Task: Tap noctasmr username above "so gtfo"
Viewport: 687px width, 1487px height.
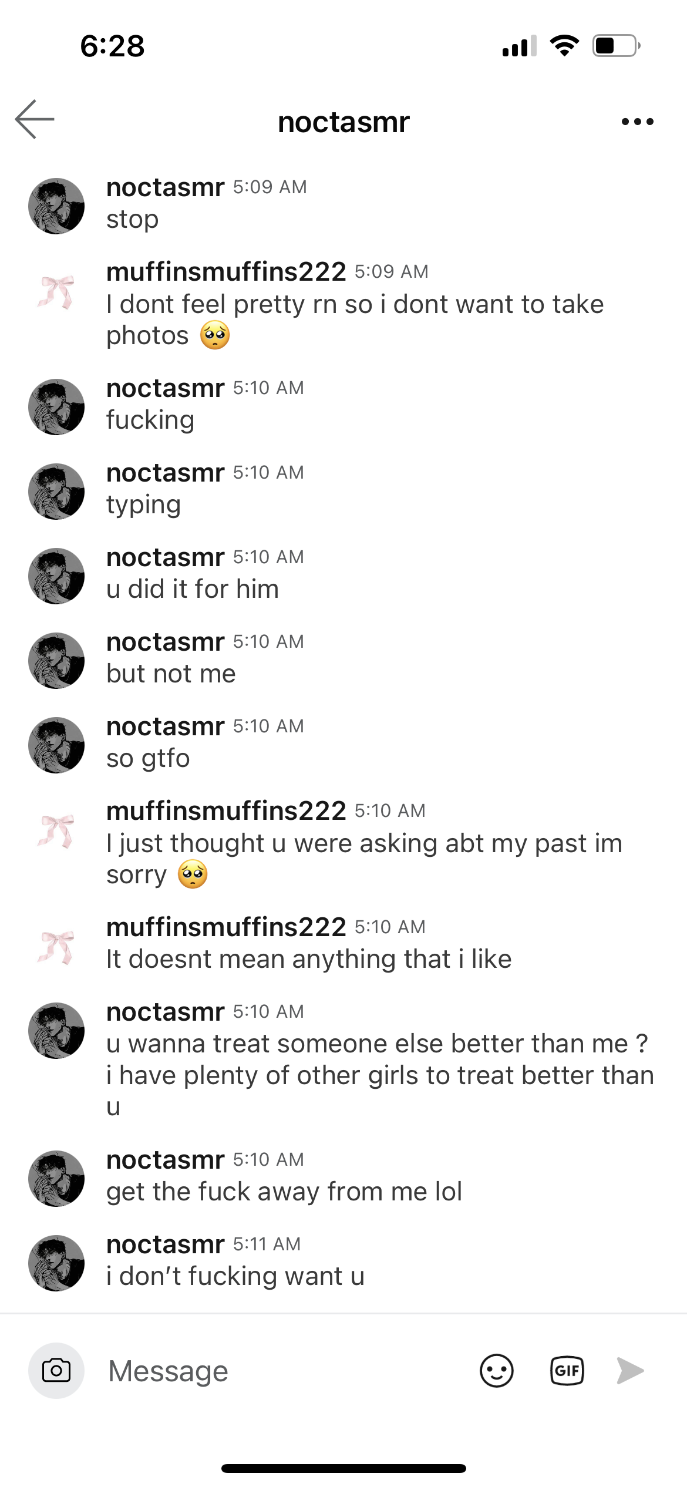Action: point(165,726)
